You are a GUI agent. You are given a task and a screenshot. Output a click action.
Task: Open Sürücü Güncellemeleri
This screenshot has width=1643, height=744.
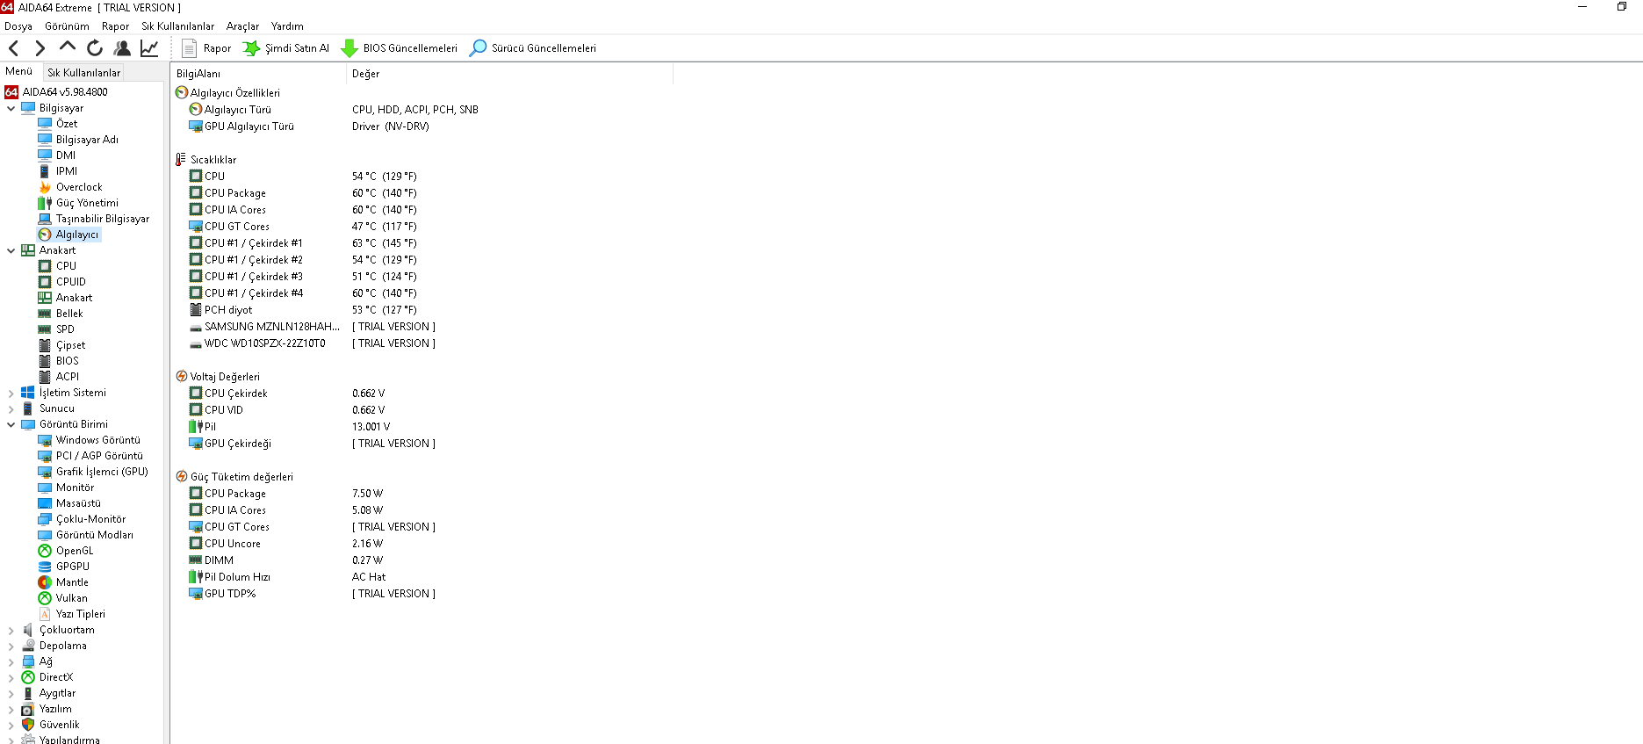(533, 48)
